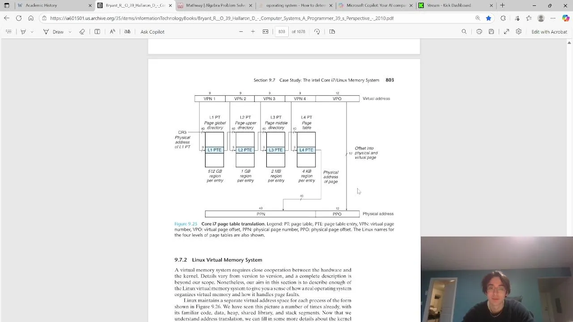Select the PDF highlight tool
Image resolution: width=573 pixels, height=322 pixels.
tap(23, 32)
